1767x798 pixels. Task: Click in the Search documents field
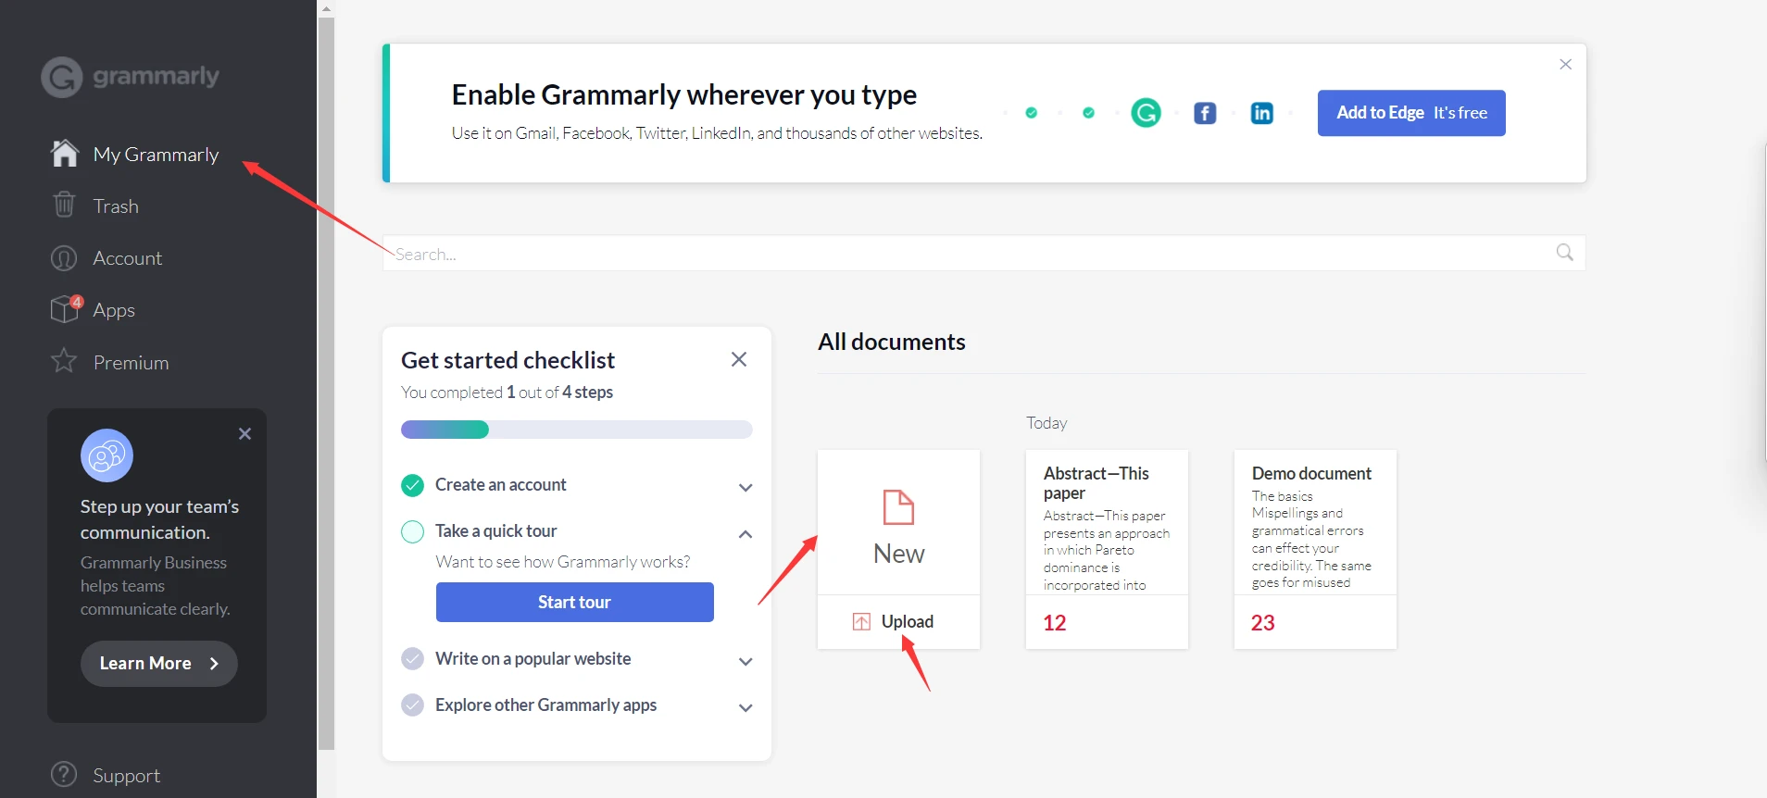984,253
